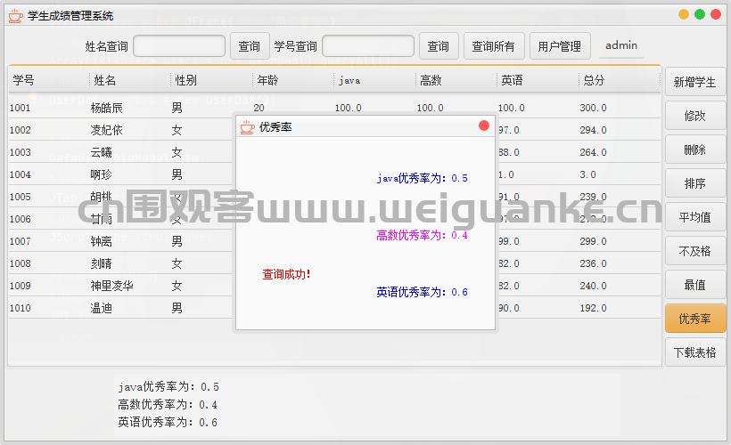Focus the 姓名查询 input field
Image resolution: width=731 pixels, height=445 pixels.
click(x=179, y=46)
